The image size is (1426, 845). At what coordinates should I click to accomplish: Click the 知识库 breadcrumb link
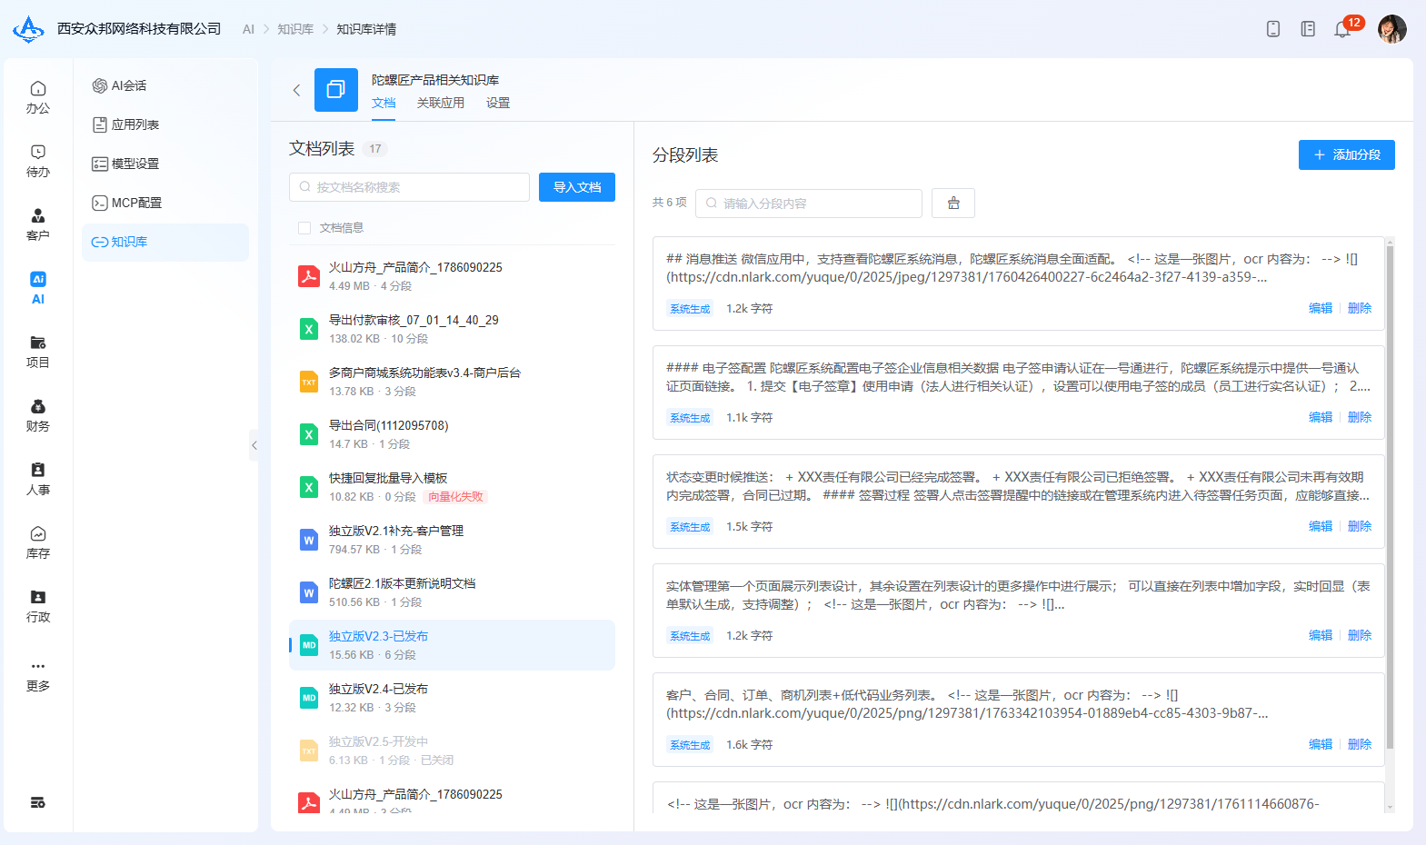pos(295,29)
